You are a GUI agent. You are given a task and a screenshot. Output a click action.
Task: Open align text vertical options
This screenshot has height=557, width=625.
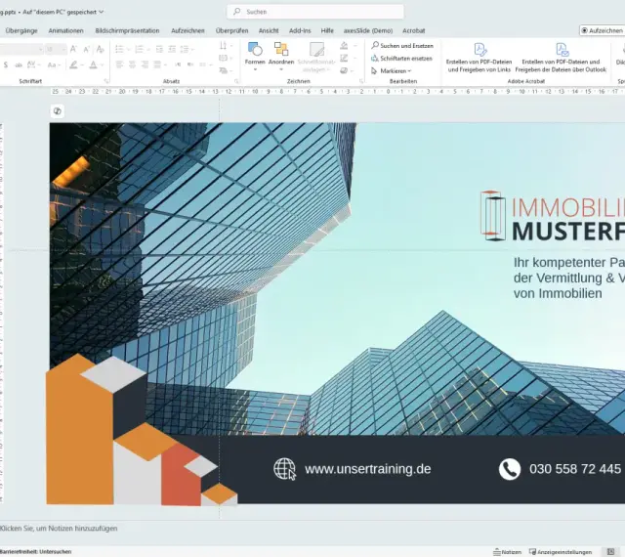[224, 59]
